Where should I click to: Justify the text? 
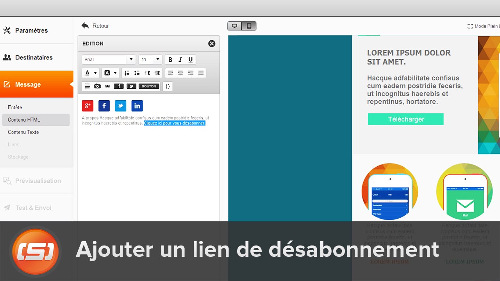201,73
